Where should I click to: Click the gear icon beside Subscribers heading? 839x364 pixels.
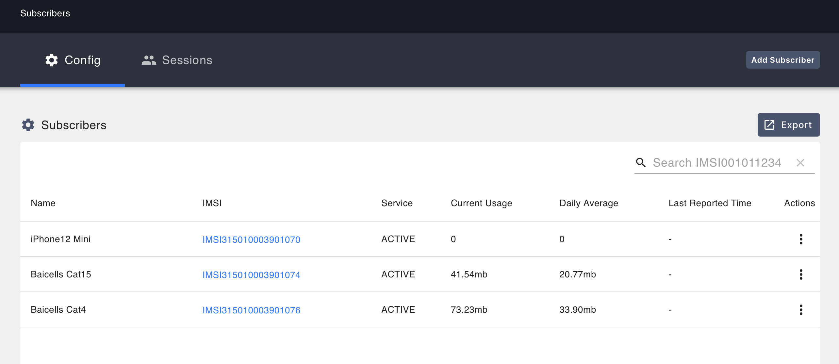(x=28, y=125)
